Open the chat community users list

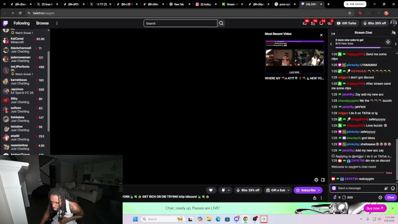[393, 33]
